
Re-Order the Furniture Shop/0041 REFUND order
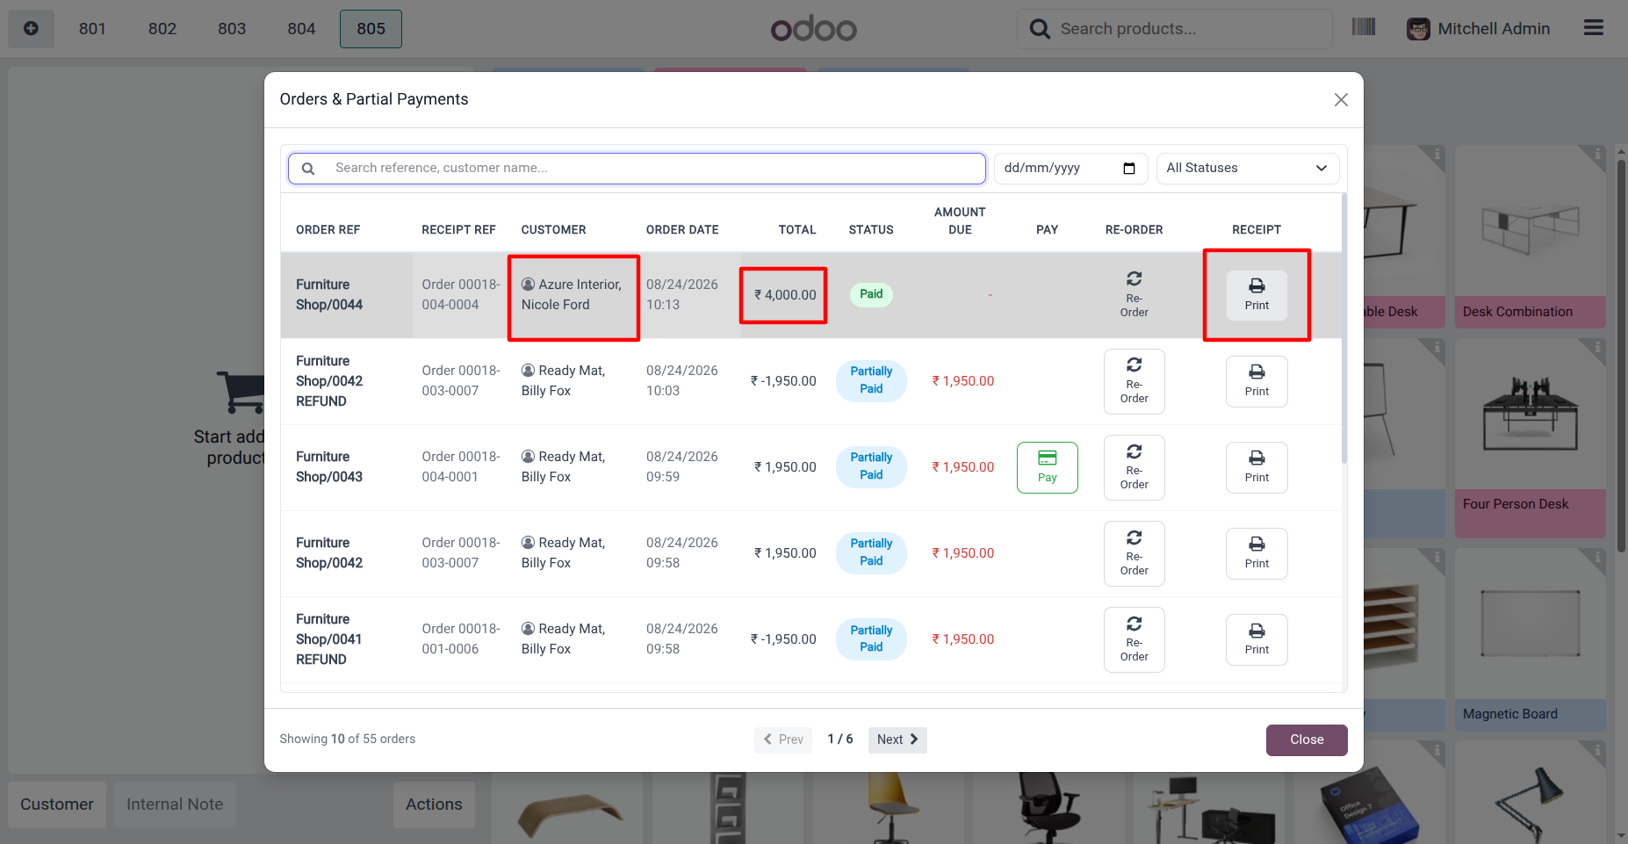pos(1134,639)
